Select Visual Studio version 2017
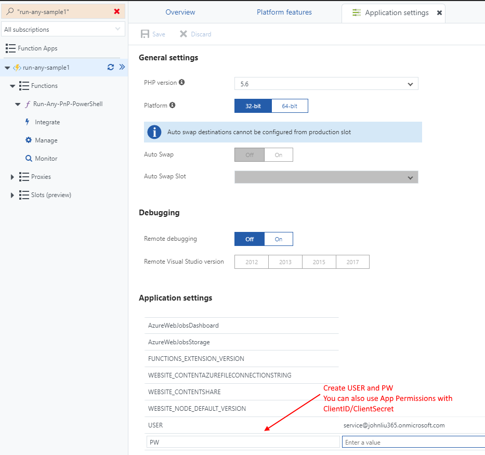The height and width of the screenshot is (455, 485). pos(352,262)
